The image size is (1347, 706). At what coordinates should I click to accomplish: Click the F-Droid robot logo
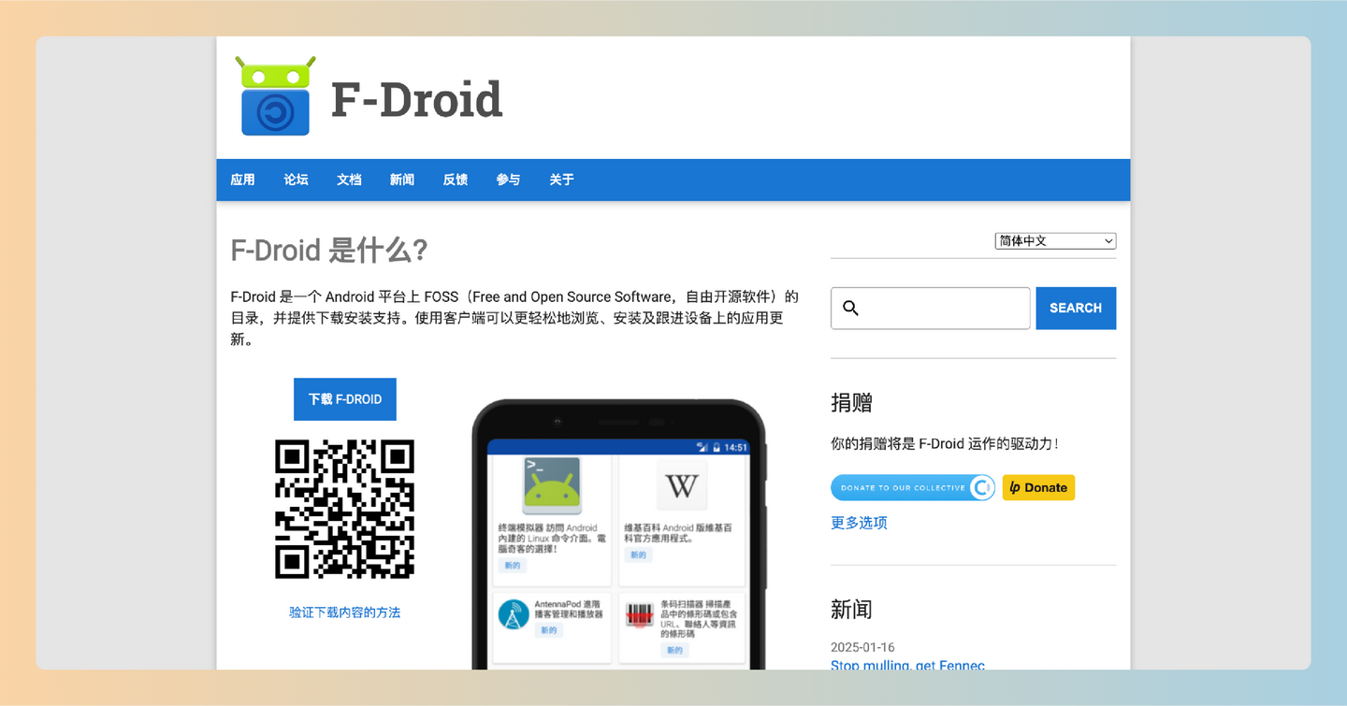274,94
